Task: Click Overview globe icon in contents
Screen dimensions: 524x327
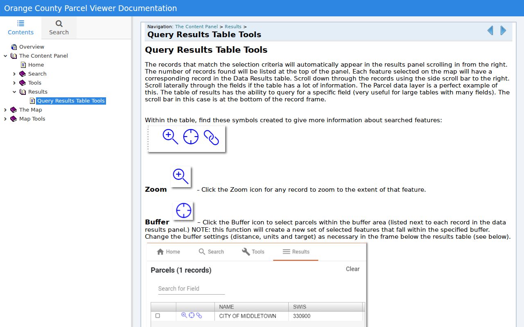Action: (14, 47)
